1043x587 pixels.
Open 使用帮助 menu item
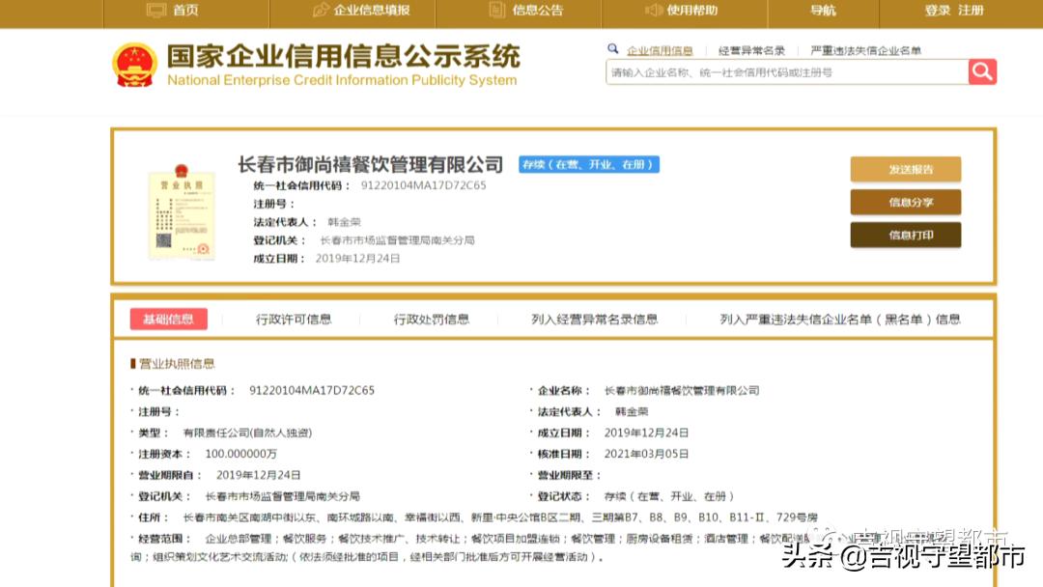pyautogui.click(x=691, y=10)
